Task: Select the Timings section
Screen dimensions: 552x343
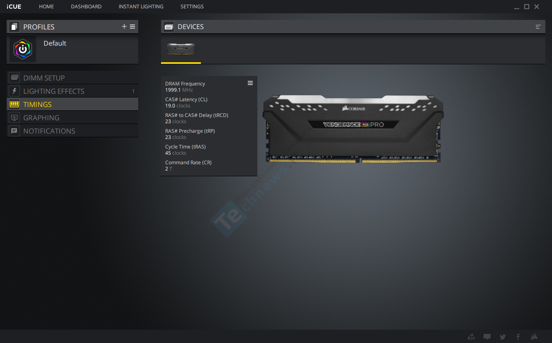Action: coord(73,104)
